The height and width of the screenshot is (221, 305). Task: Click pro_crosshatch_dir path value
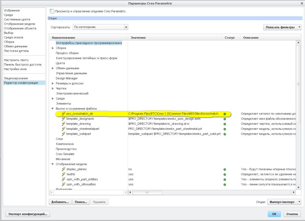[x=173, y=114]
